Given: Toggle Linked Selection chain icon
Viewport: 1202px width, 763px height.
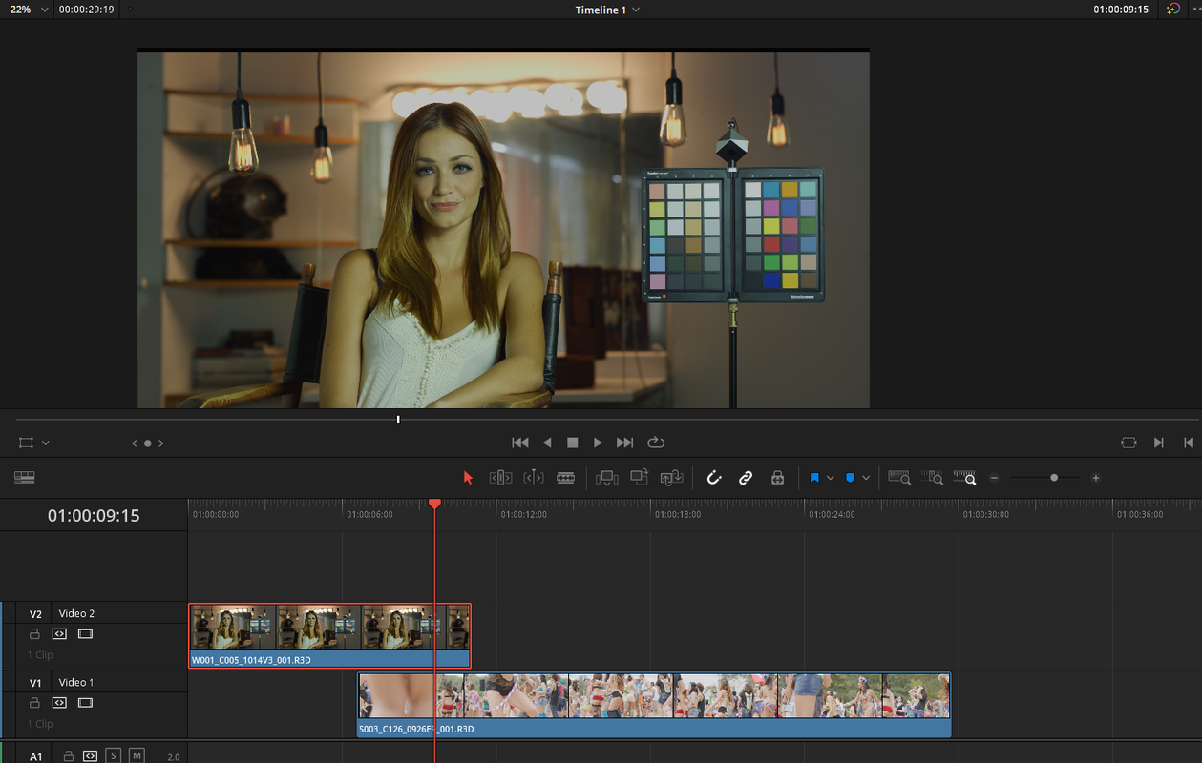Looking at the screenshot, I should [746, 478].
